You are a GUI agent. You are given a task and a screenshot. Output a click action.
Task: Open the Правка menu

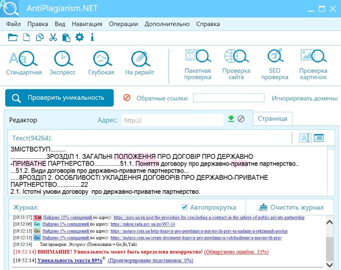click(x=38, y=24)
